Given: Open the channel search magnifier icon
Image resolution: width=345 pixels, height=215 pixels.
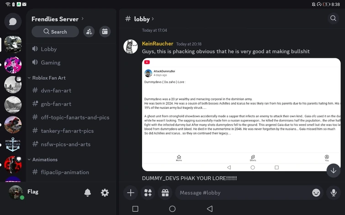Looking at the screenshot, I should click(333, 18).
